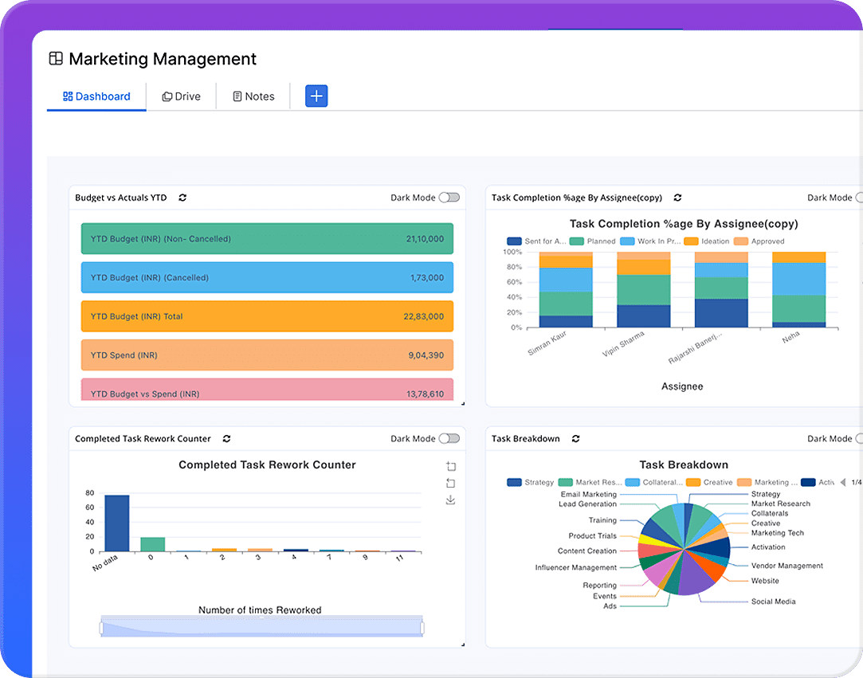Select YTD Budget (INR) Total card
Screen dimensions: 863x678
267,316
